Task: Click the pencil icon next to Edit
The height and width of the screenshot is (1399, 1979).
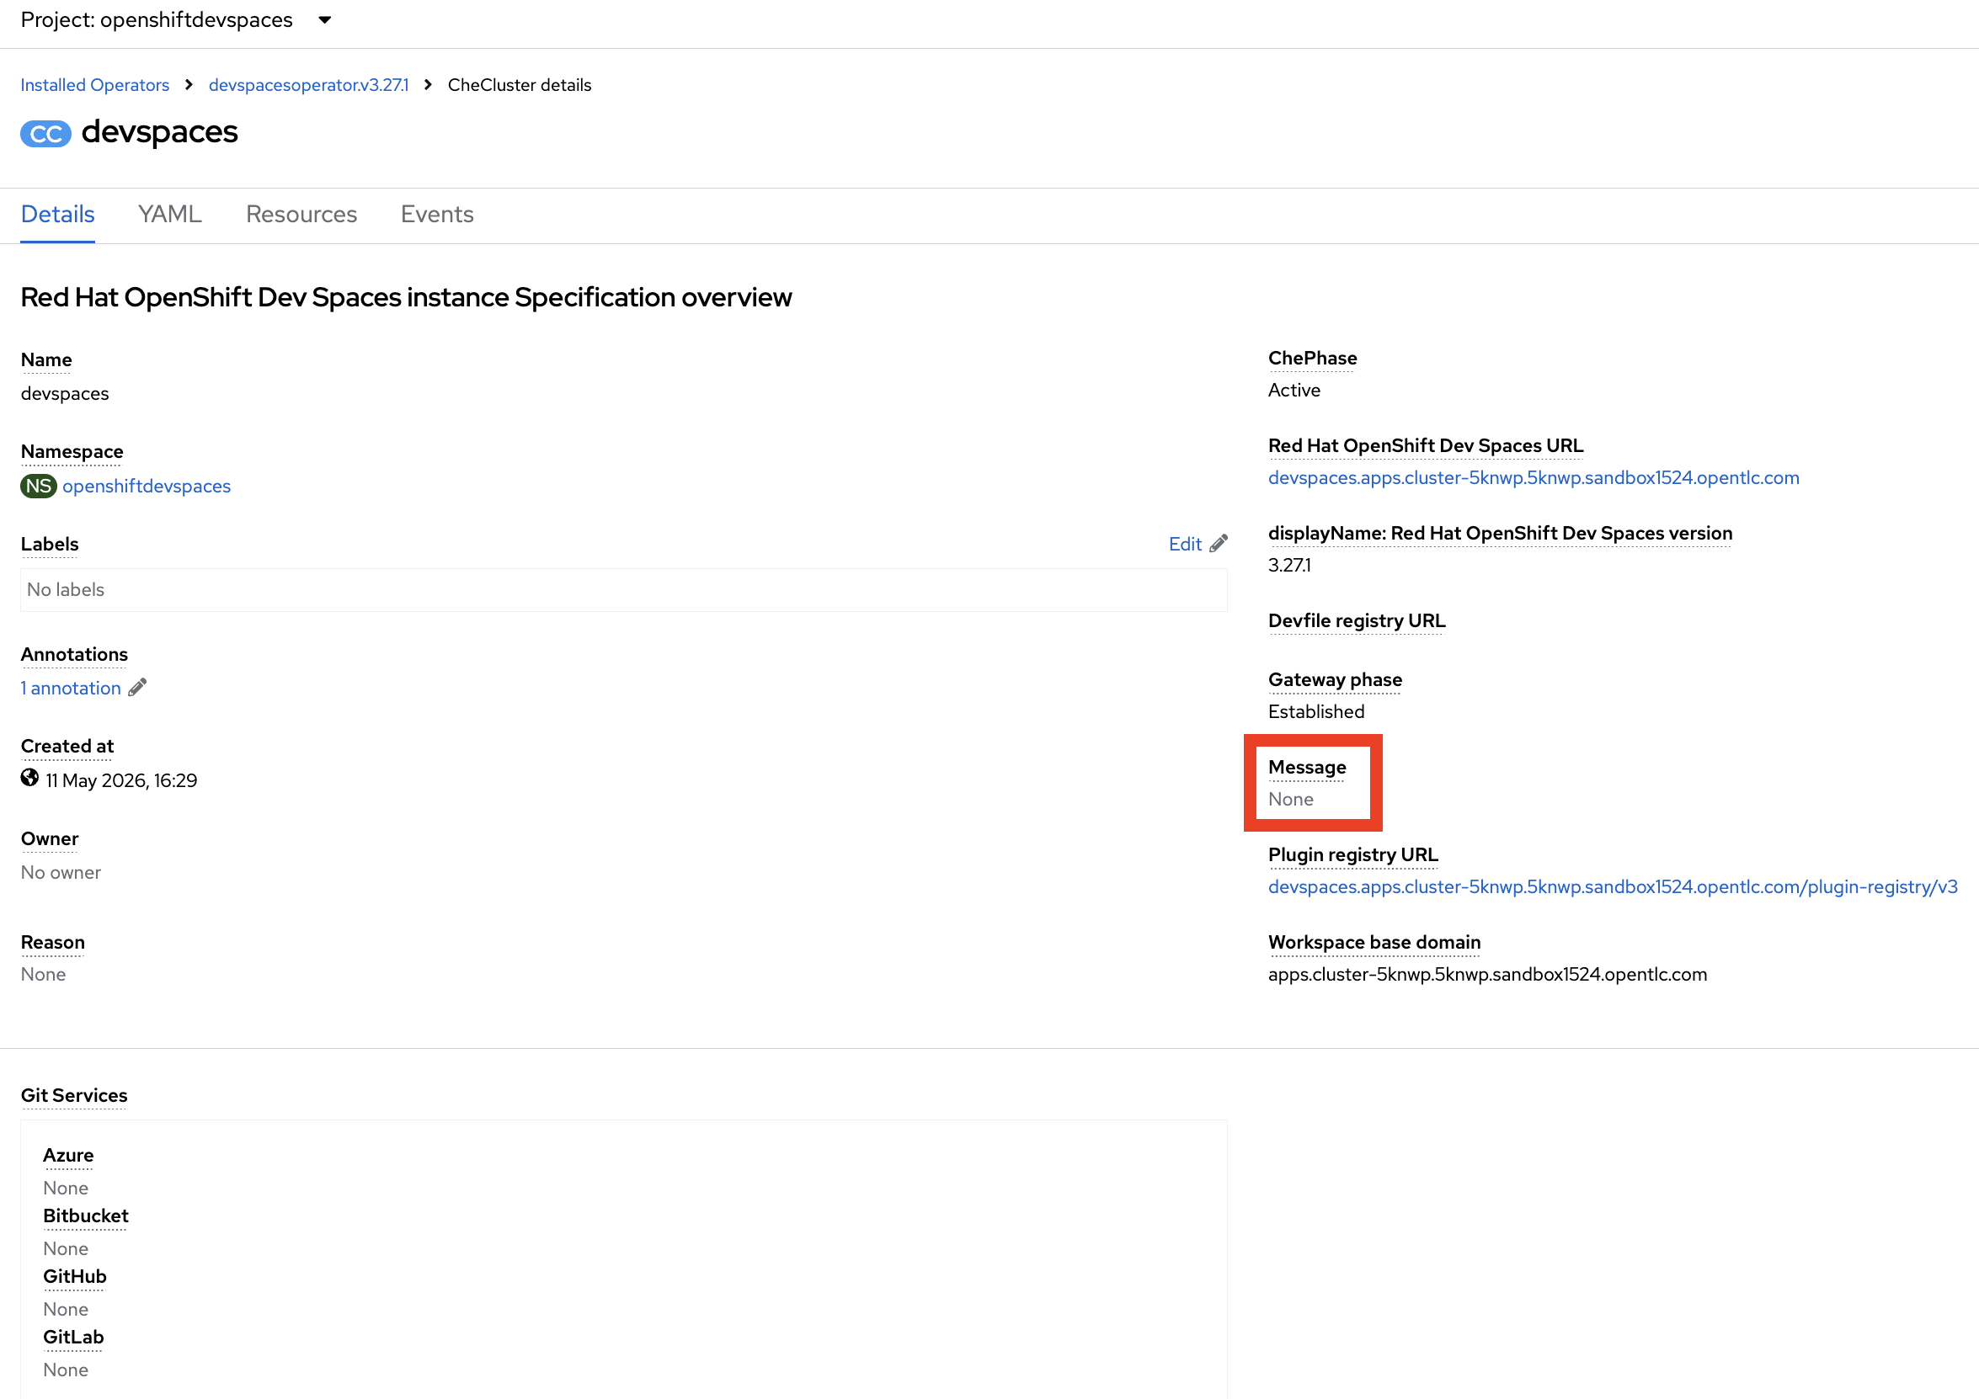Action: click(1219, 544)
